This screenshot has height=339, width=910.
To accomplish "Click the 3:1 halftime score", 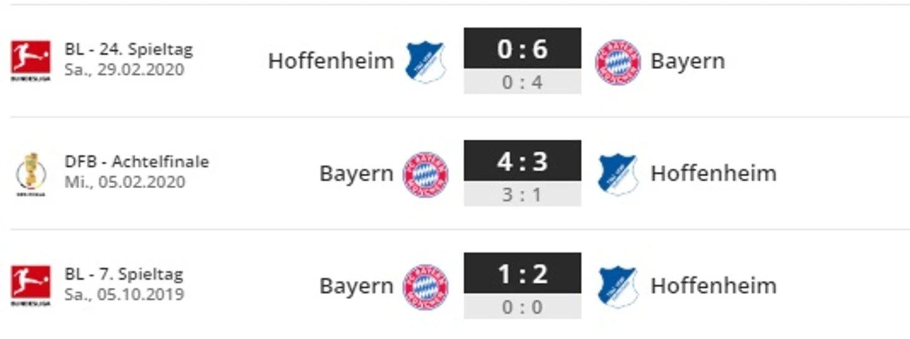I will click(x=522, y=194).
